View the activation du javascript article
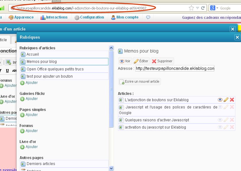The width and height of the screenshot is (241, 171). pos(220,127)
